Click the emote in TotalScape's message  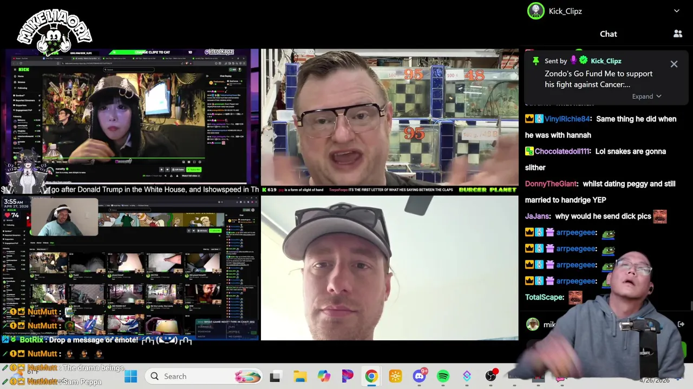(x=575, y=297)
